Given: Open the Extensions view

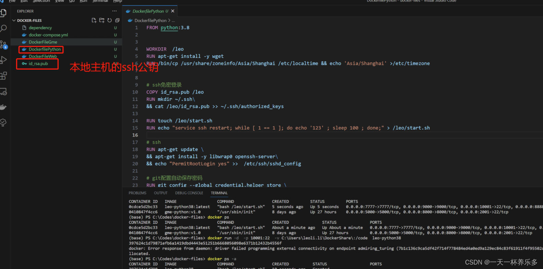Looking at the screenshot, I should (x=3, y=76).
